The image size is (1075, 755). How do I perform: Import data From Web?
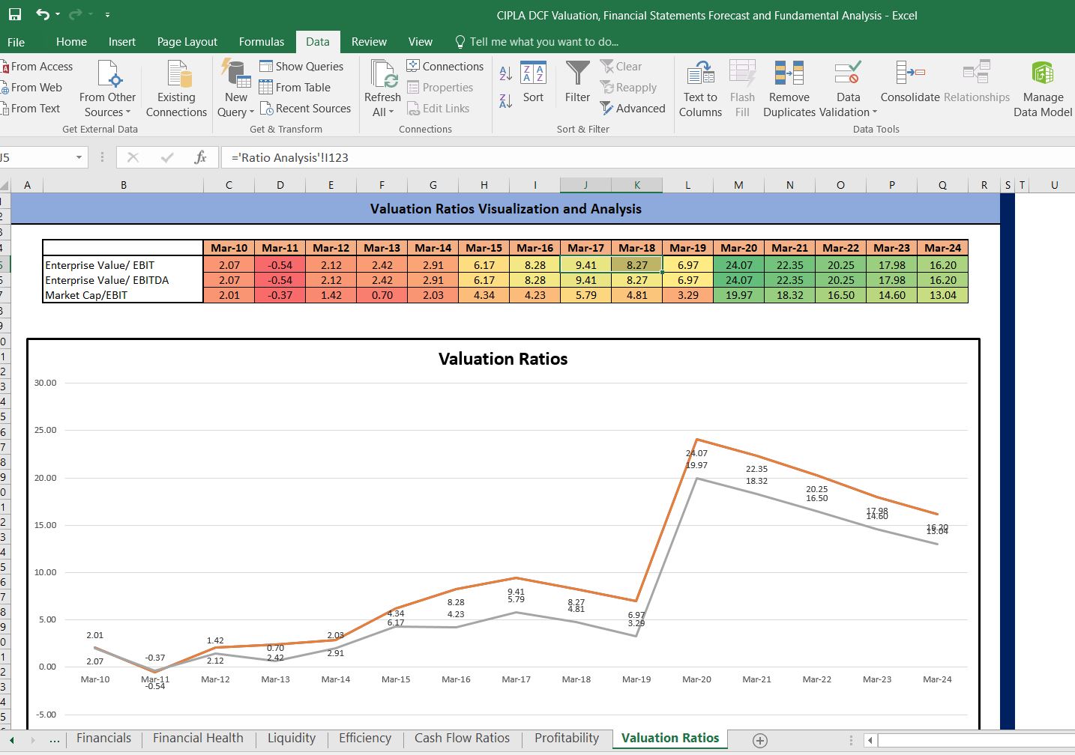[31, 88]
